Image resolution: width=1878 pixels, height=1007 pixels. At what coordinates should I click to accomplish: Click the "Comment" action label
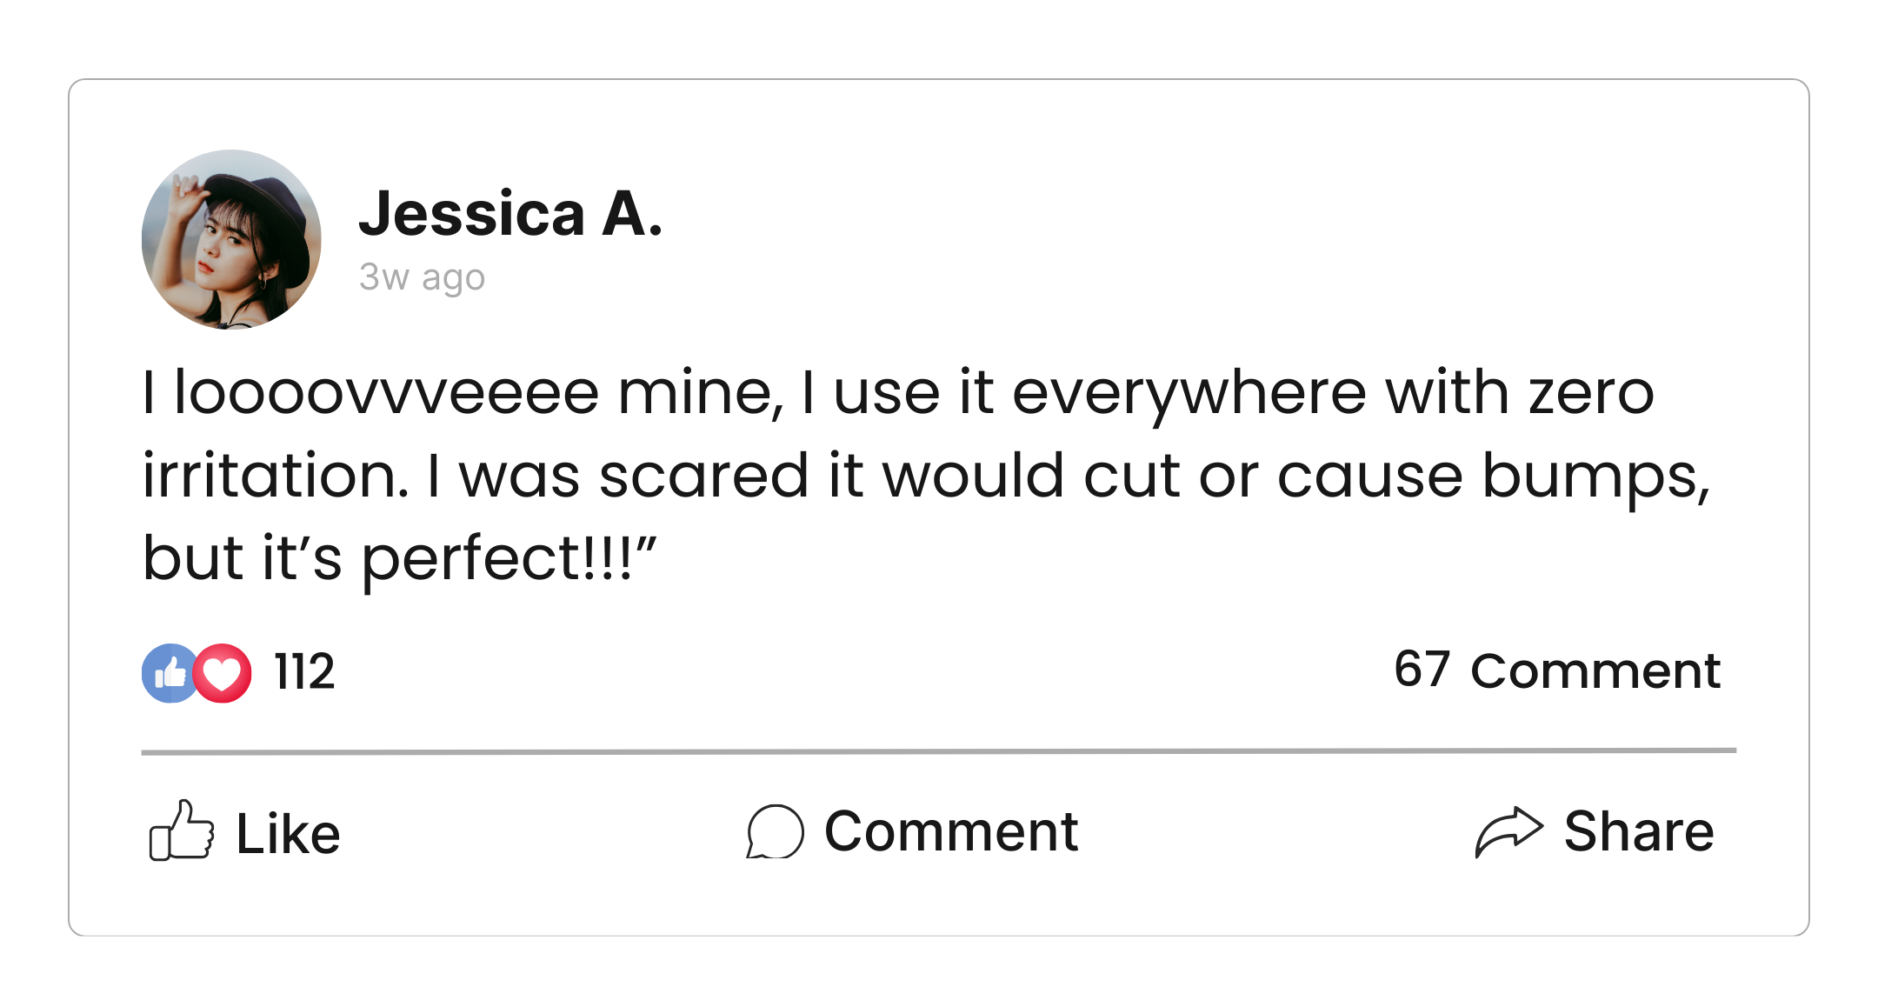click(951, 831)
